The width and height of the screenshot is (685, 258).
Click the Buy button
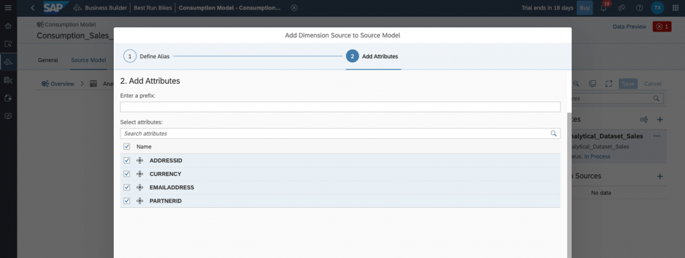[585, 8]
